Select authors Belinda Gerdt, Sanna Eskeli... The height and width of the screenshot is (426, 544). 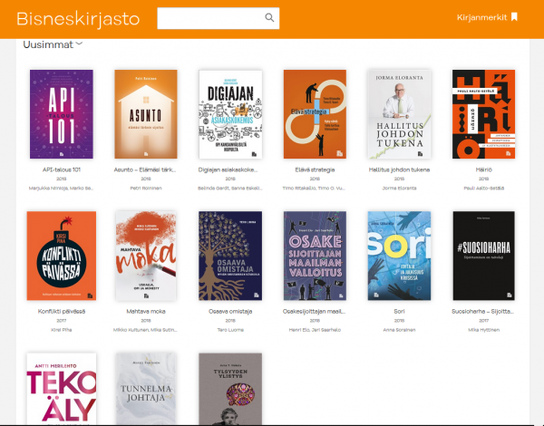pos(230,188)
